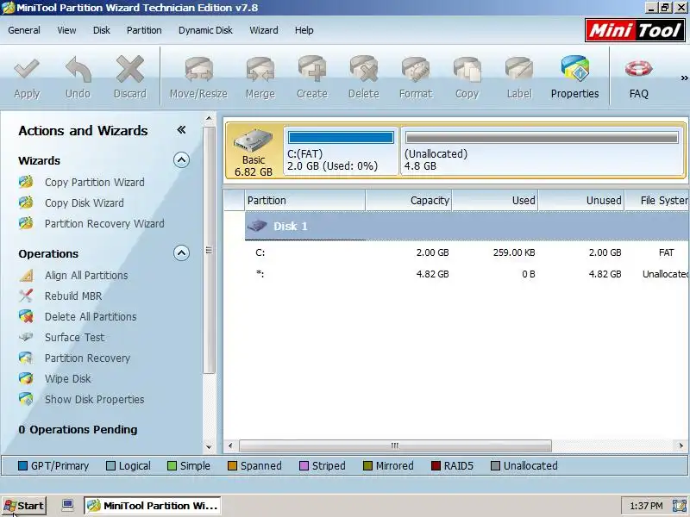690x517 pixels.
Task: Click the Rebuild MBR icon
Action: click(x=26, y=296)
